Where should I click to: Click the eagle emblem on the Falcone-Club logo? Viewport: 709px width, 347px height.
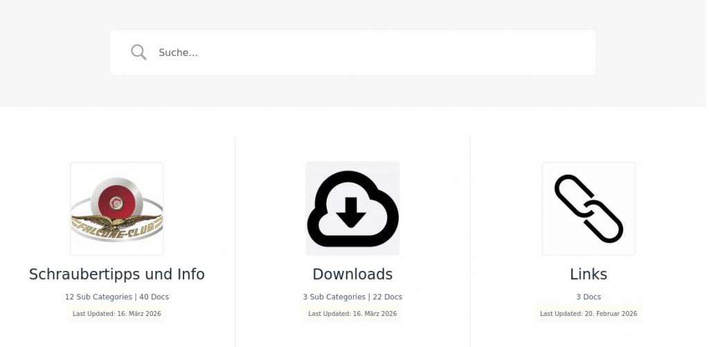click(x=116, y=223)
